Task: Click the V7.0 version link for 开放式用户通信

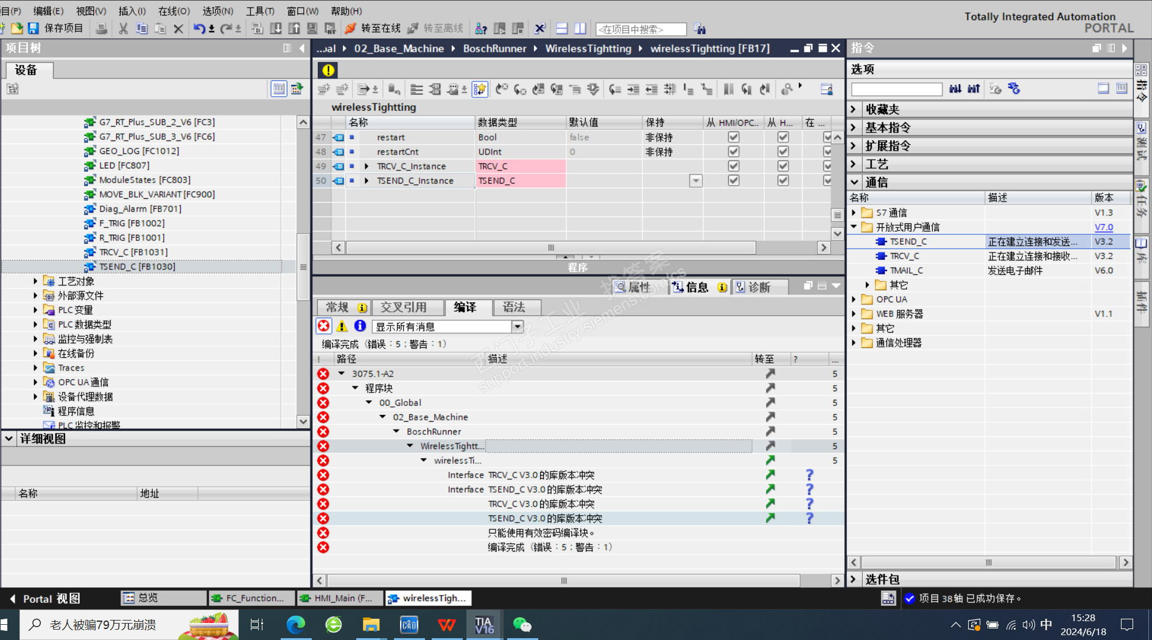Action: (1104, 227)
